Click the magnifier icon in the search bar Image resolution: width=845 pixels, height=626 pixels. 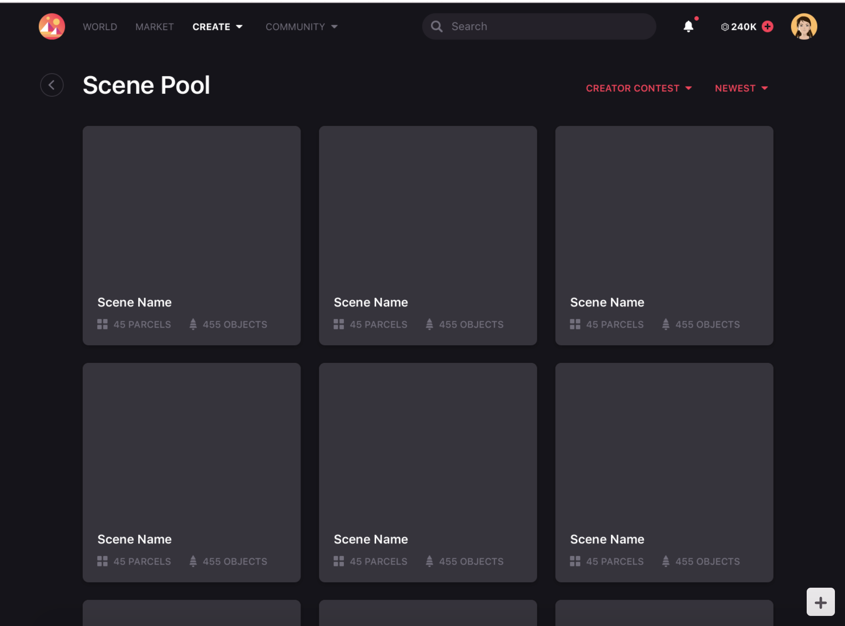pos(437,26)
